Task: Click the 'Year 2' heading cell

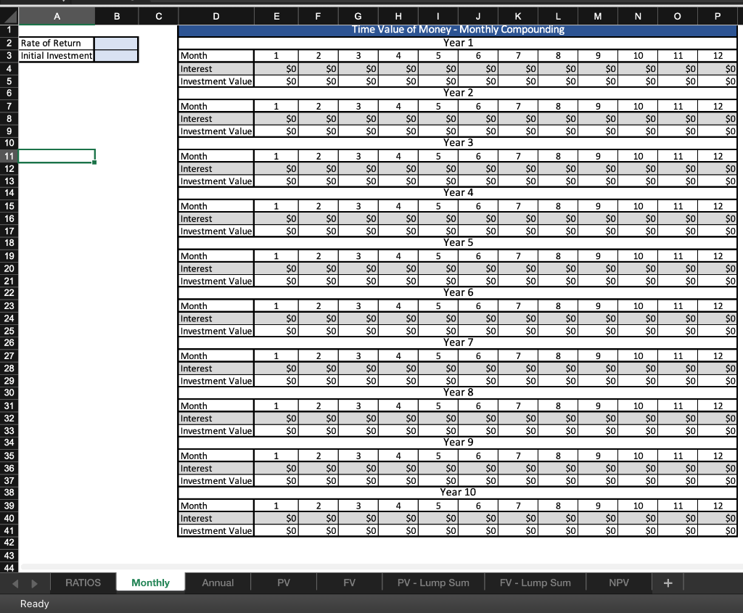Action: tap(458, 93)
